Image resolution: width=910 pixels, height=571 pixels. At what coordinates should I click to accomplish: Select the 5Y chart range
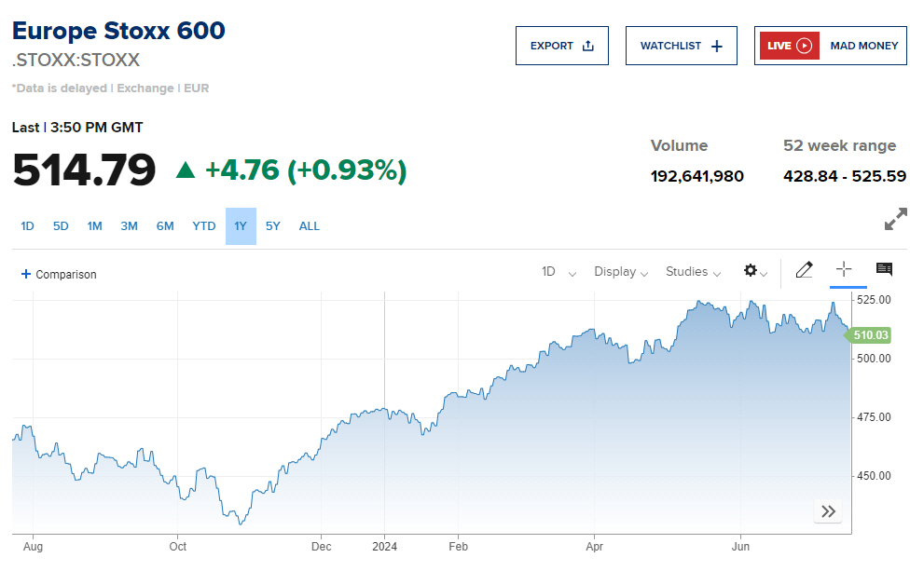click(272, 225)
